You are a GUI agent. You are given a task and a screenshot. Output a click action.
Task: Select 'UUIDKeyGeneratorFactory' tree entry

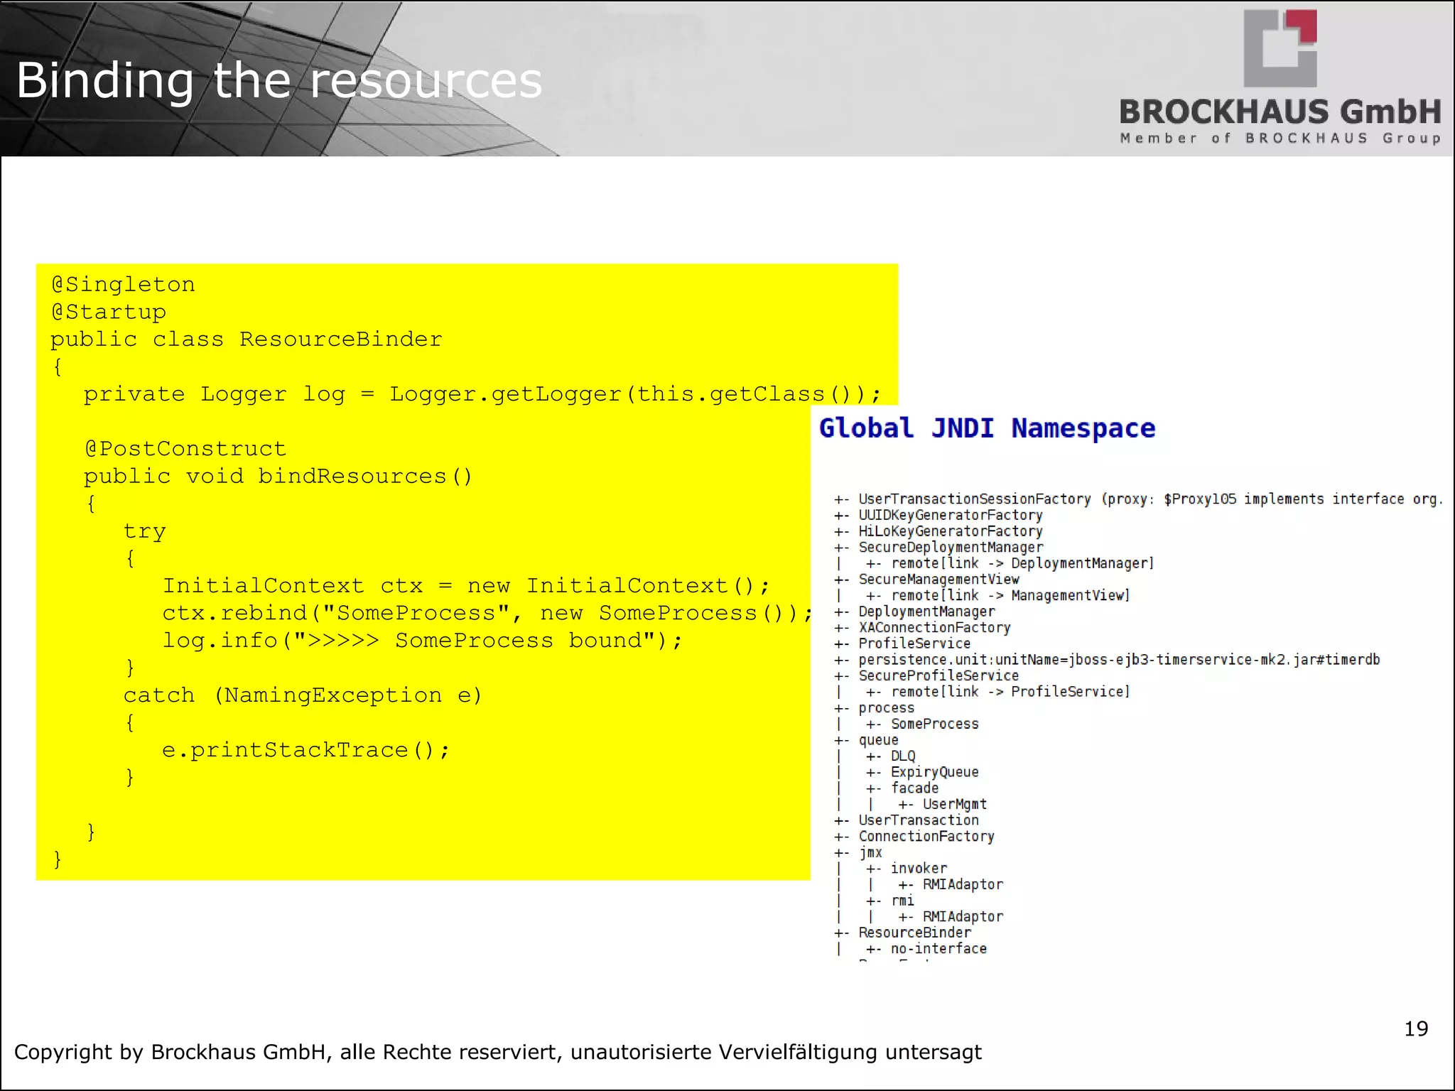tap(950, 515)
